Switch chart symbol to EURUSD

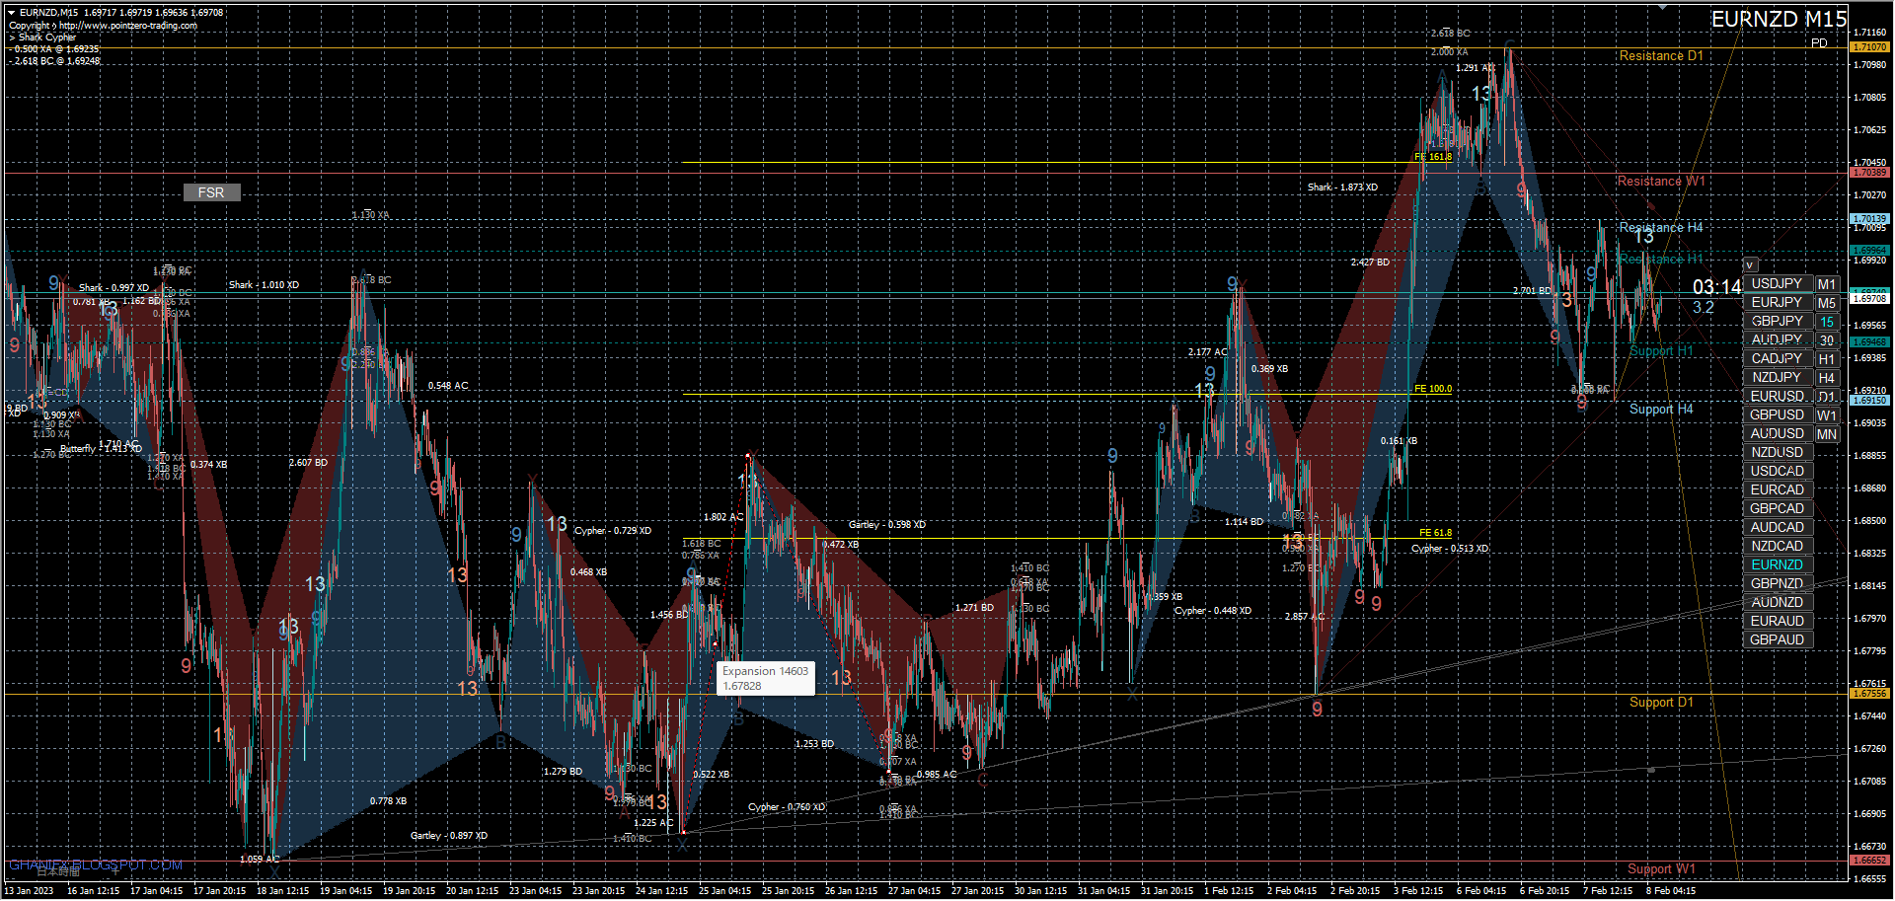pos(1777,397)
